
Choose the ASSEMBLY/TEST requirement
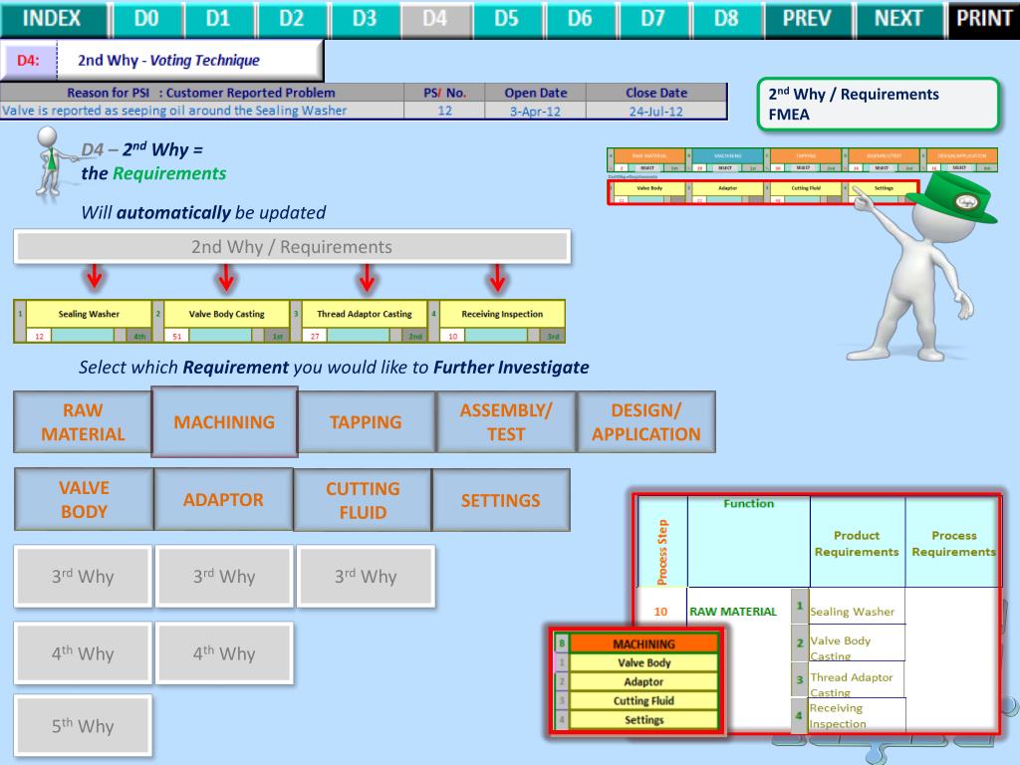pyautogui.click(x=506, y=421)
